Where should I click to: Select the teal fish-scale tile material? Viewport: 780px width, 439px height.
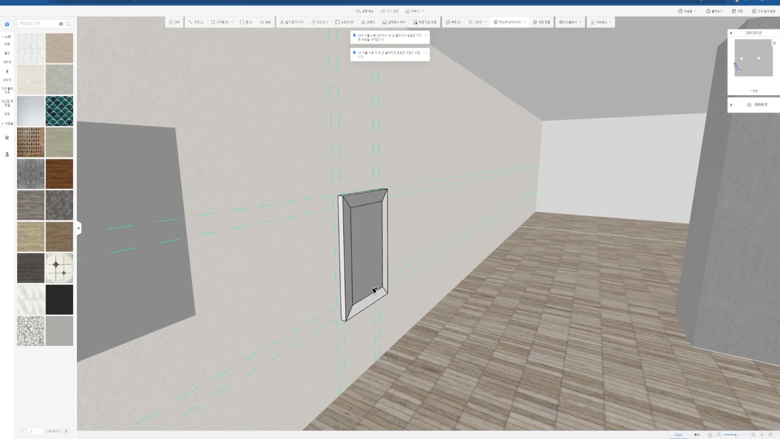click(x=59, y=111)
